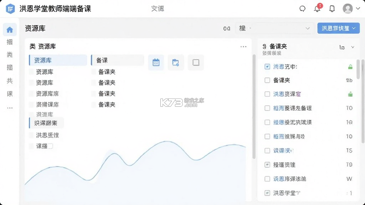Open the last 备课夹 item in list
The width and height of the screenshot is (365, 205).
tap(107, 105)
